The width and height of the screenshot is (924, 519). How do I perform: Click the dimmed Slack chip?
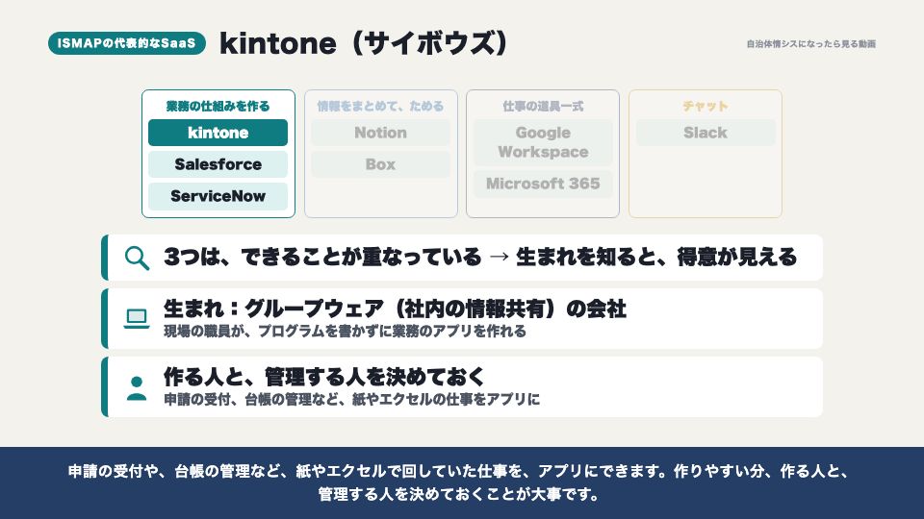point(706,133)
